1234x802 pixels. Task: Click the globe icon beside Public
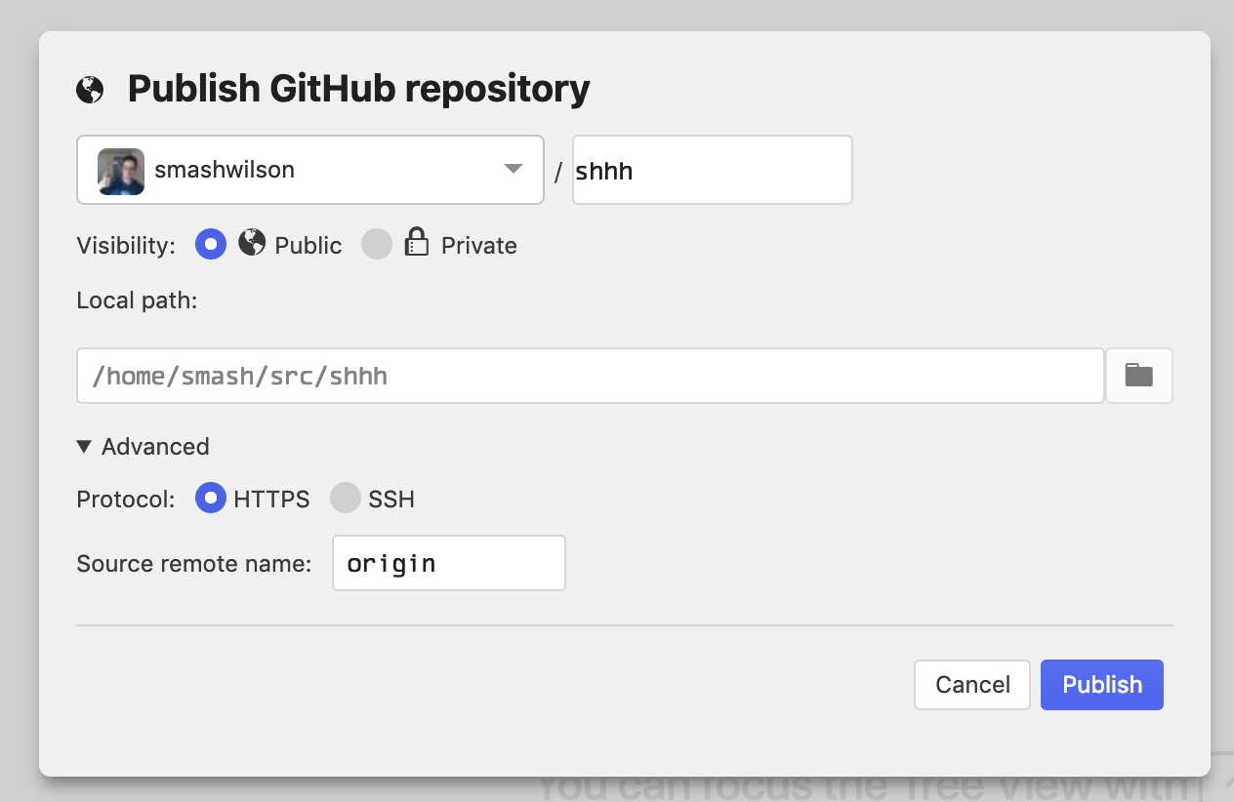coord(252,244)
